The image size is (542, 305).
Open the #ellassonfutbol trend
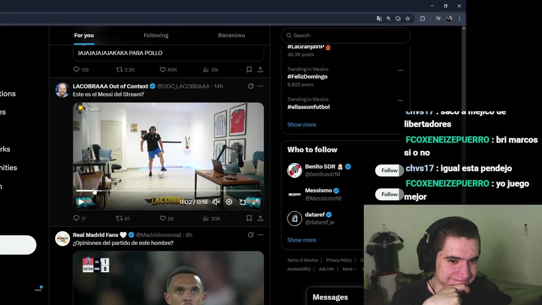[308, 107]
